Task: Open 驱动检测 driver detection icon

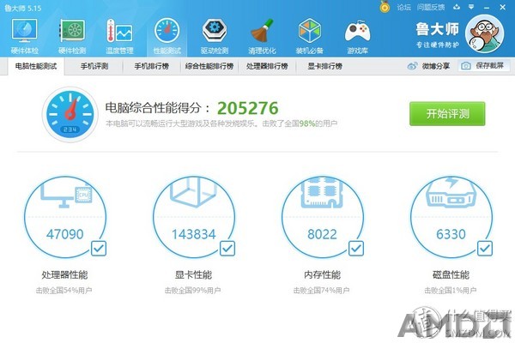Action: pos(214,31)
